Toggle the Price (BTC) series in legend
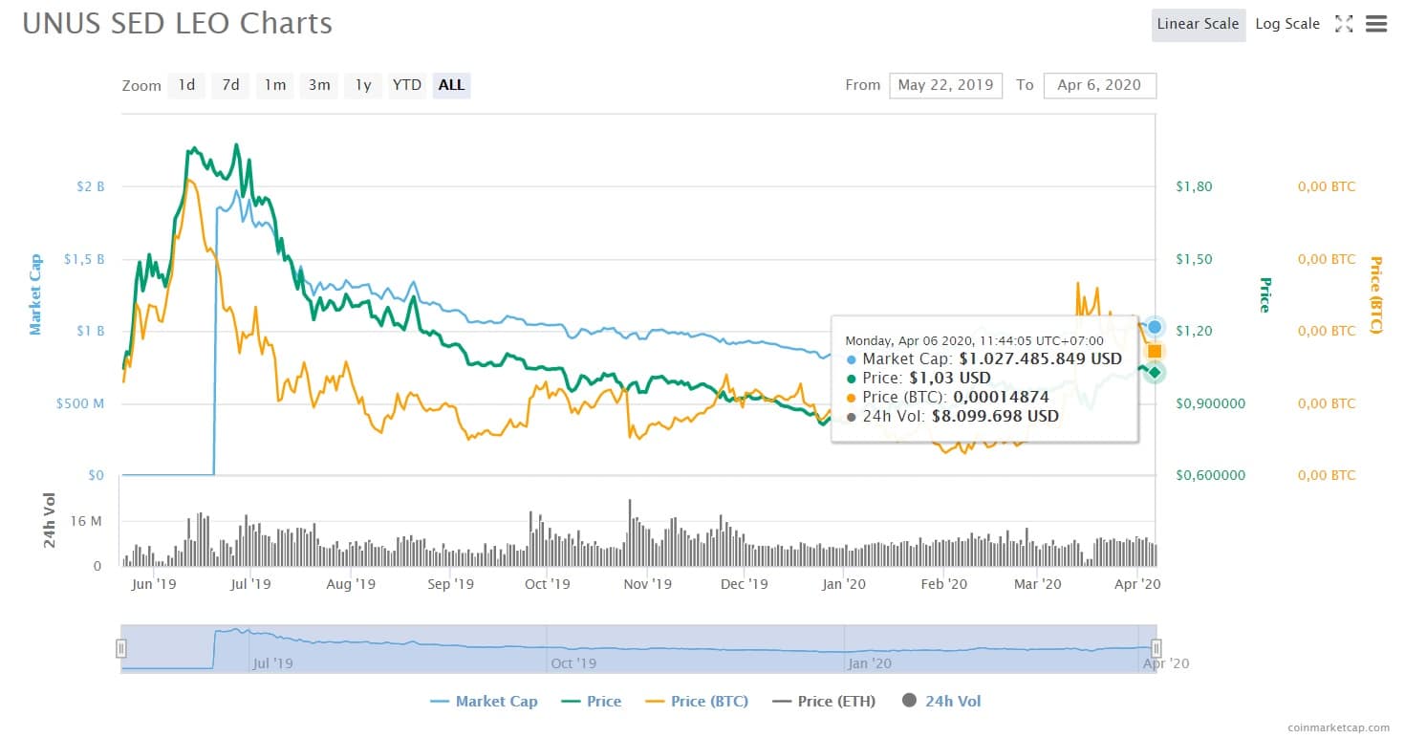1405x738 pixels. pos(696,702)
